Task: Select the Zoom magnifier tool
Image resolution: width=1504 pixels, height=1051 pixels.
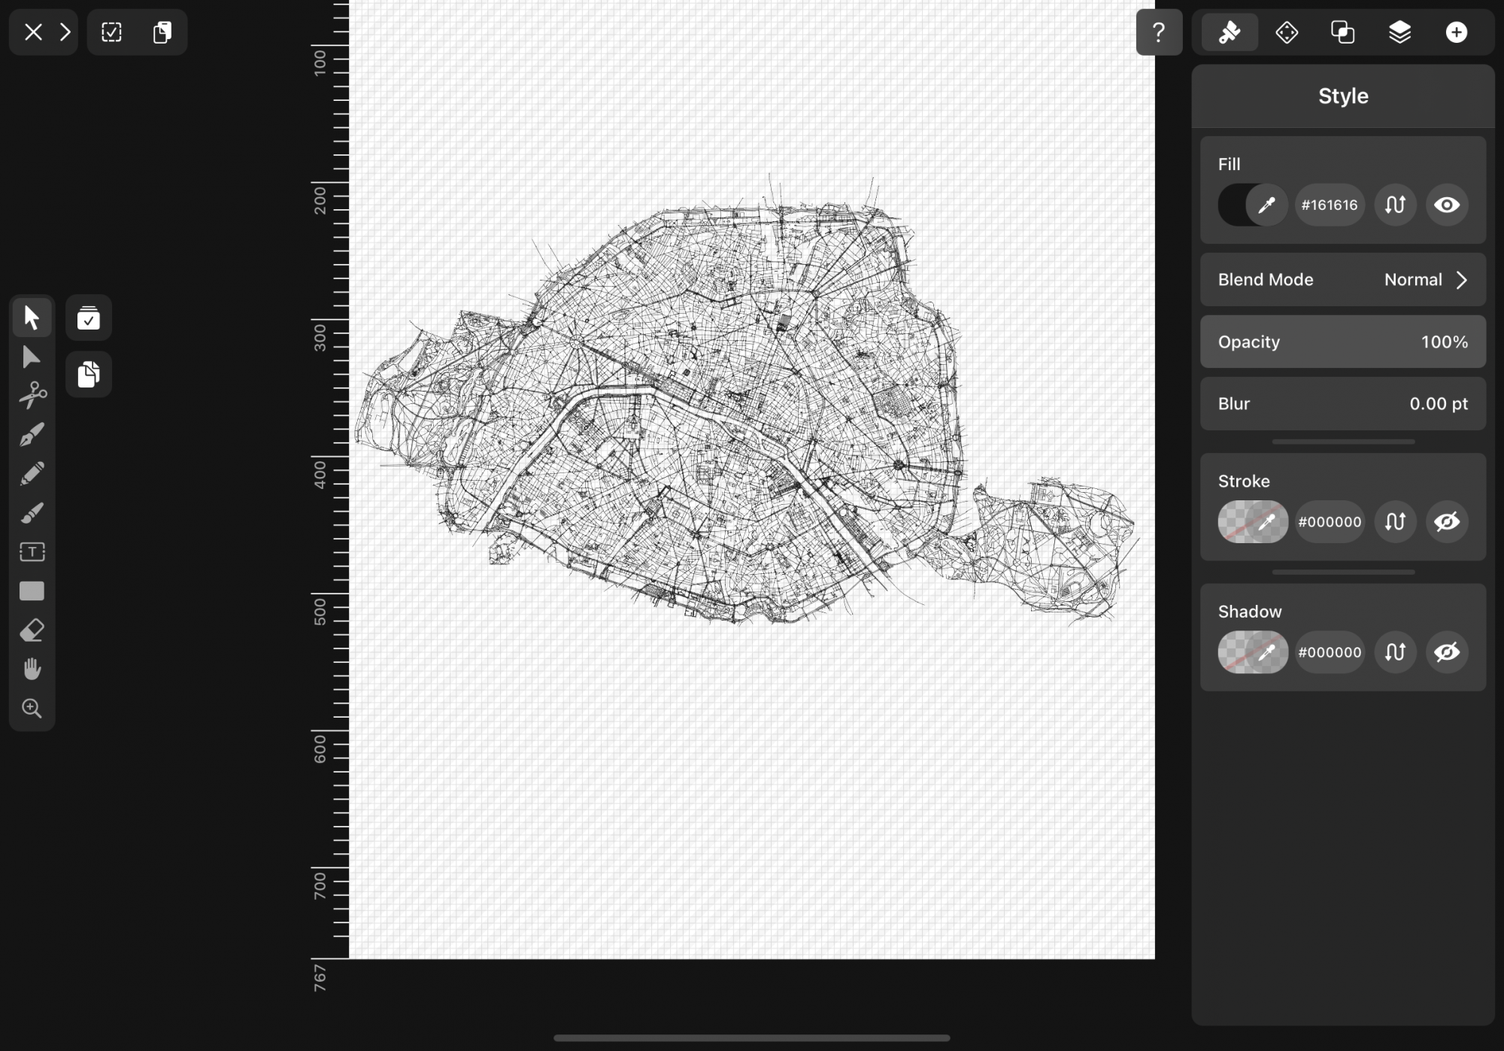Action: (x=32, y=708)
